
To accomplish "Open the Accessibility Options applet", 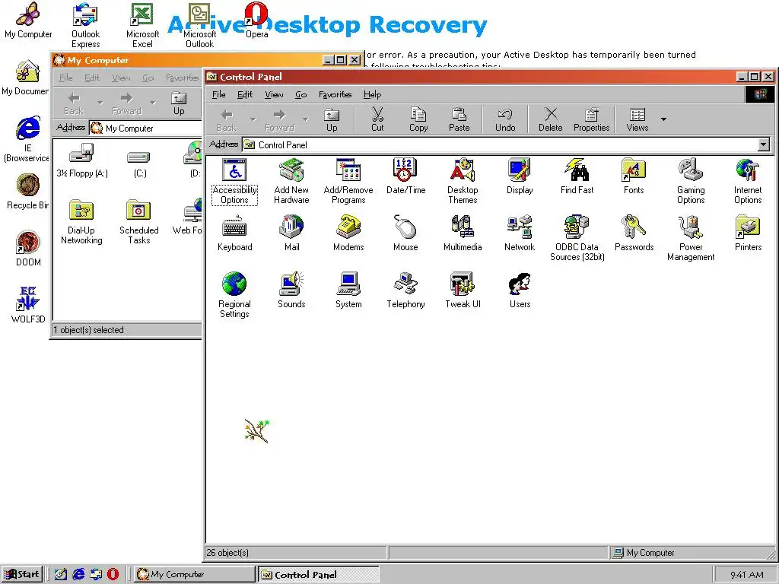I will pos(234,181).
